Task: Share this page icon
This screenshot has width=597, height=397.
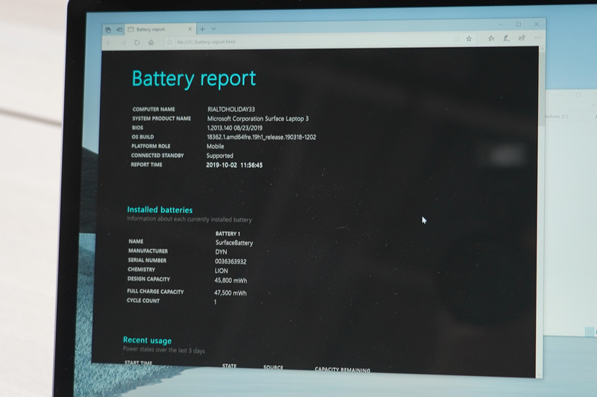Action: coord(522,37)
